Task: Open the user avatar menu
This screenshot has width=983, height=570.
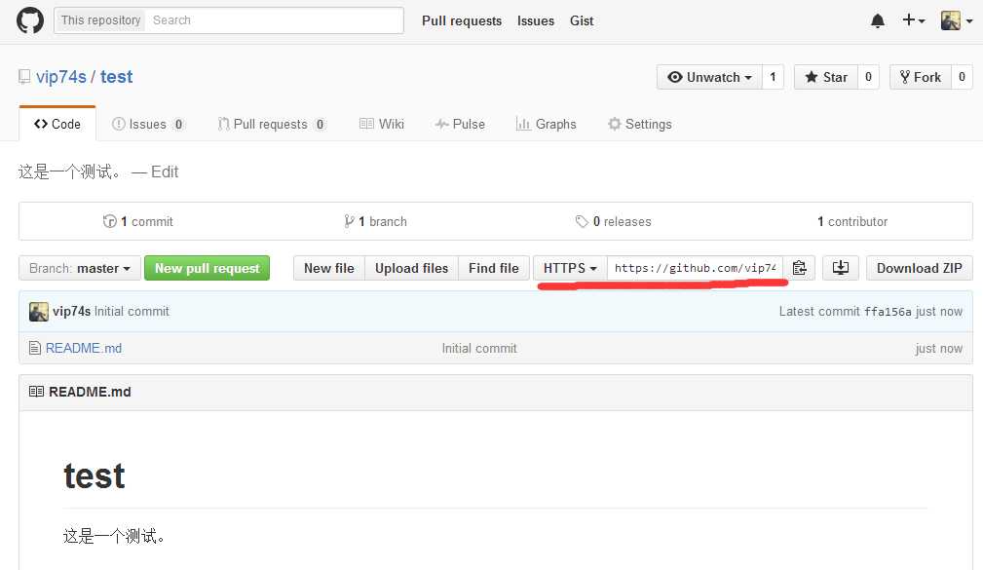Action: (x=957, y=20)
